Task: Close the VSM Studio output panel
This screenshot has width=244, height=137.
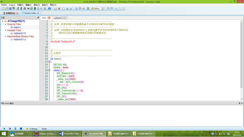Action: point(242,103)
